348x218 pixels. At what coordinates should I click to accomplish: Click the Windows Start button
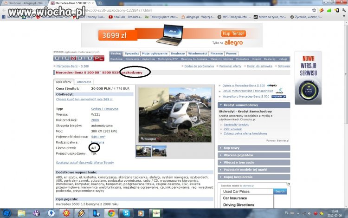click(6, 213)
